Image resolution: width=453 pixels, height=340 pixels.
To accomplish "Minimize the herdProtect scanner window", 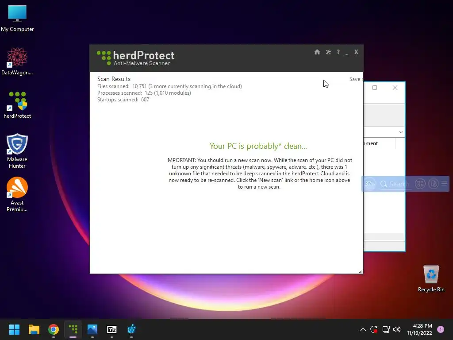I will (347, 53).
